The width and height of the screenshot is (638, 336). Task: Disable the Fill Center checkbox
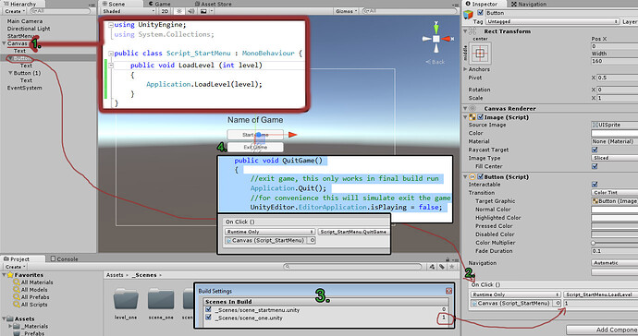[595, 166]
